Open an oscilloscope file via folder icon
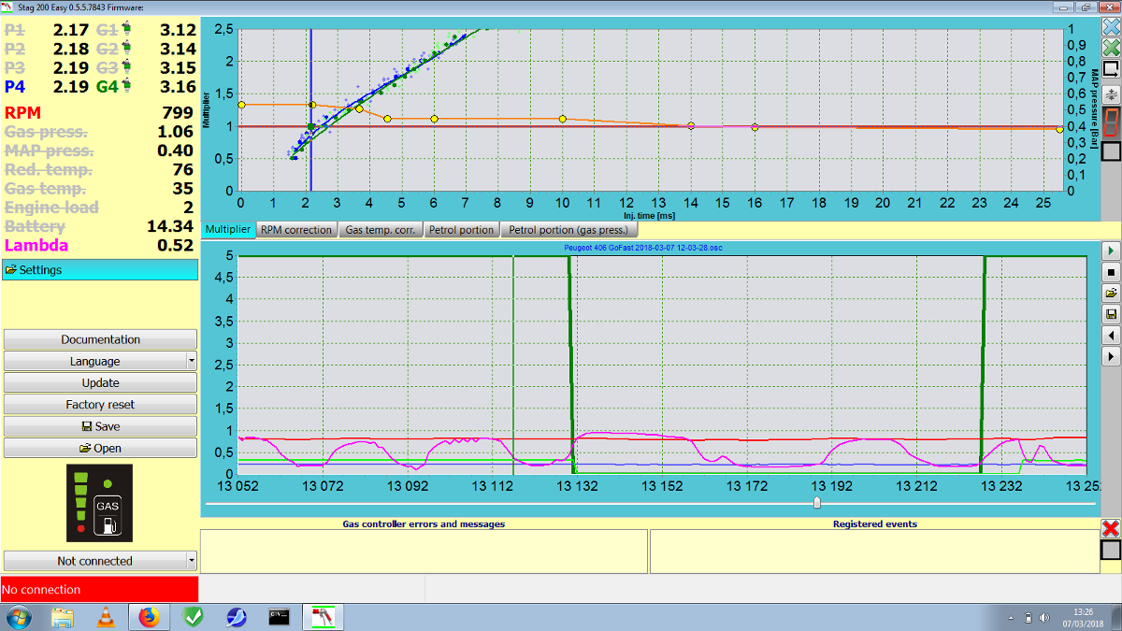The image size is (1122, 631). [1111, 294]
